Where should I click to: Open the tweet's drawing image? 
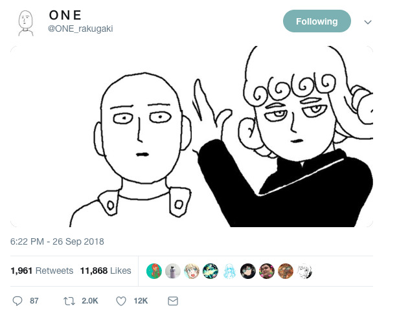point(192,137)
